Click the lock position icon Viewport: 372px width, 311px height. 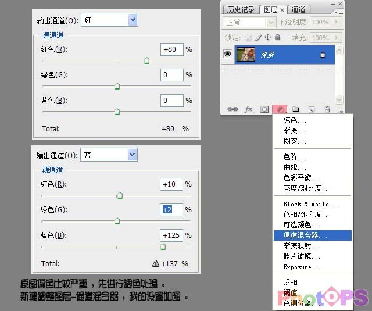pyautogui.click(x=267, y=37)
